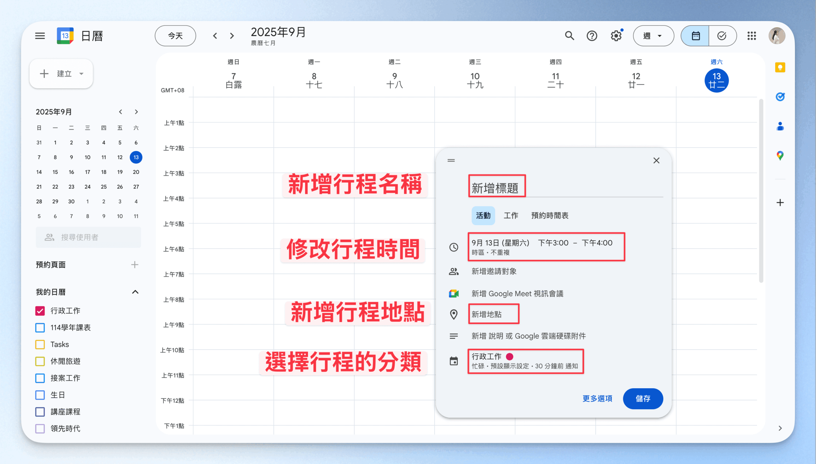This screenshot has width=816, height=464.
Task: Switch to the 工作 tab
Action: [511, 216]
